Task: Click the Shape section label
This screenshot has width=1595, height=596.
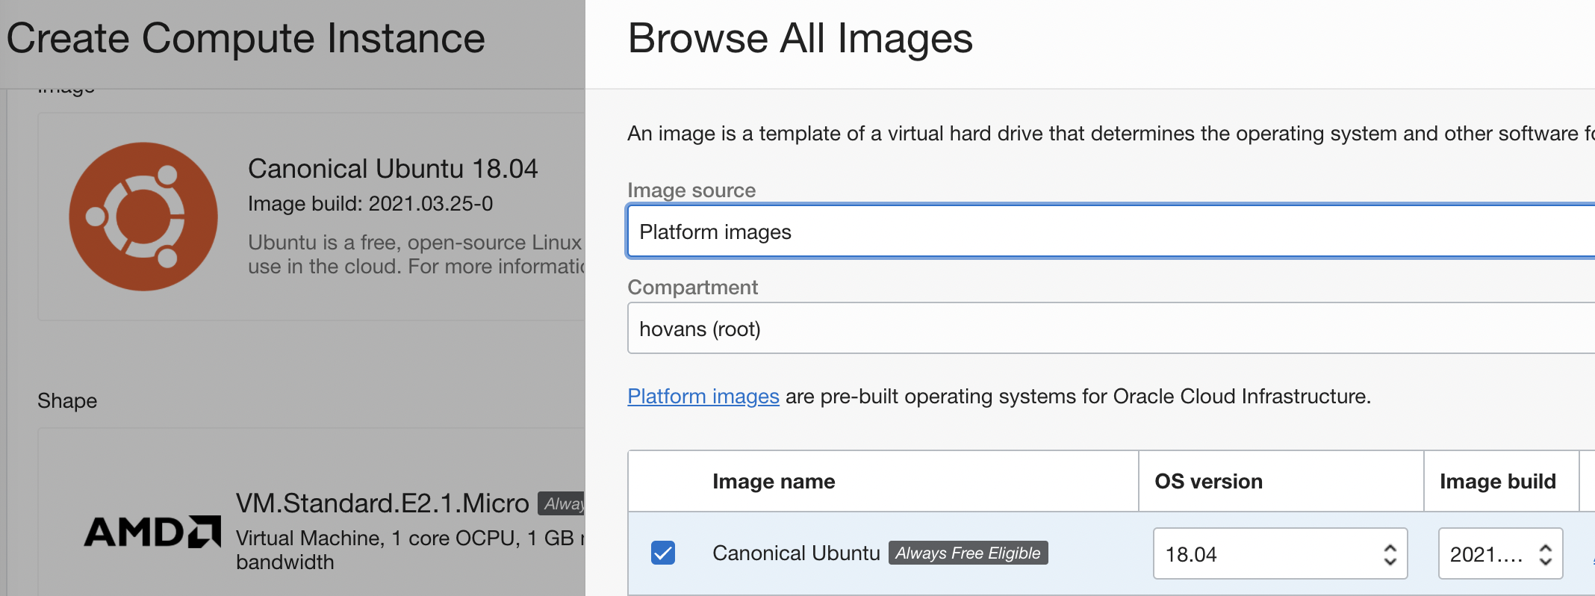Action: [x=67, y=401]
